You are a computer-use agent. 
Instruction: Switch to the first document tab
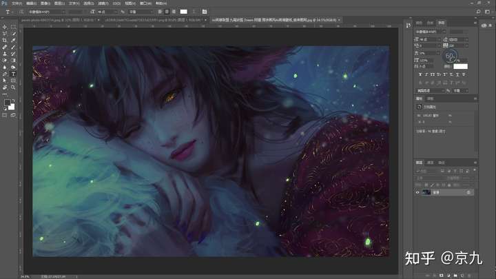click(x=60, y=20)
